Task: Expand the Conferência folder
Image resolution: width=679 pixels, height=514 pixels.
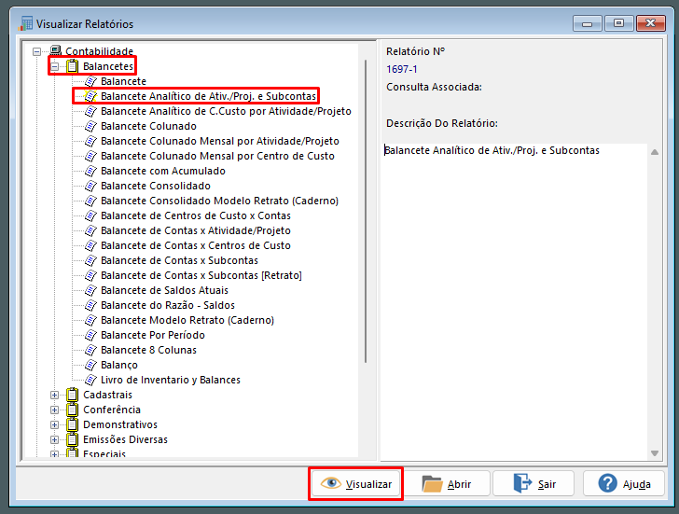Action: point(54,410)
